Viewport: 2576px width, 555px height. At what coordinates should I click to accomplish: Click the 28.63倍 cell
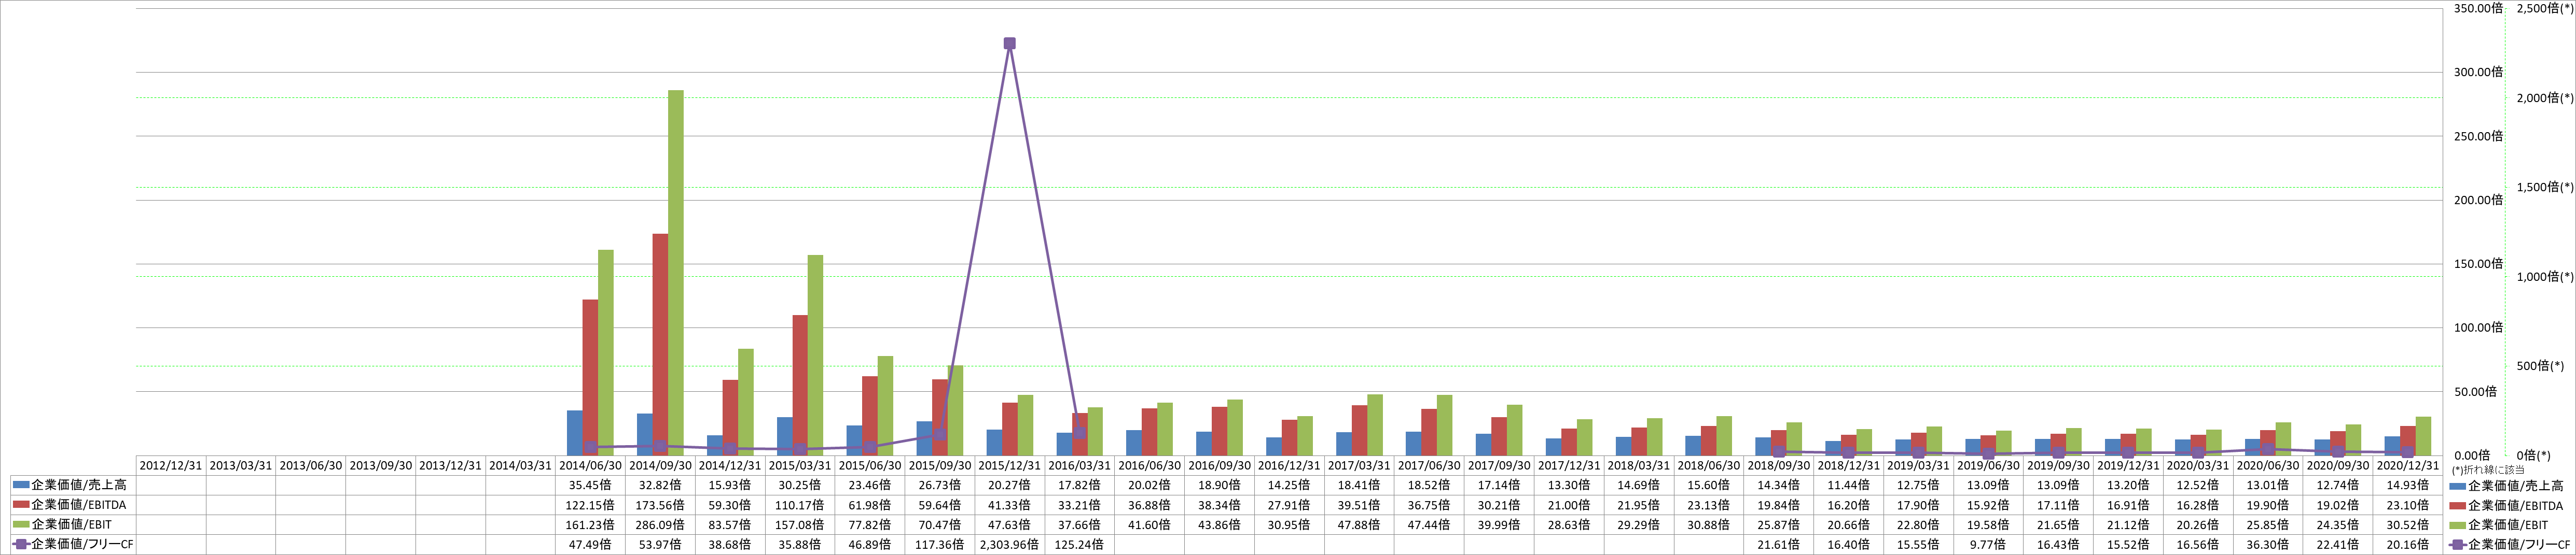pos(1568,525)
